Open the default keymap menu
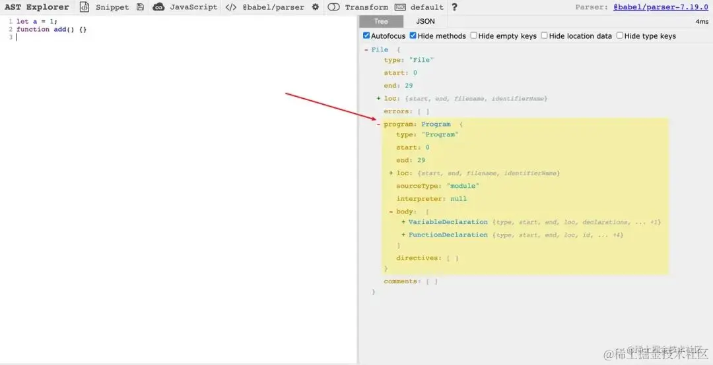The image size is (713, 365). pos(427,7)
